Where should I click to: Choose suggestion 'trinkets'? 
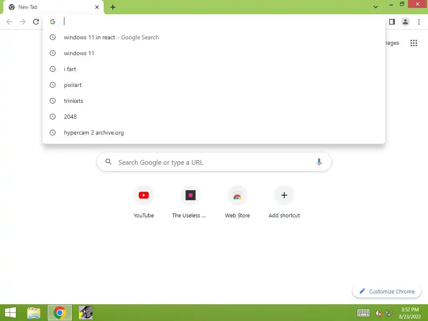[214, 101]
